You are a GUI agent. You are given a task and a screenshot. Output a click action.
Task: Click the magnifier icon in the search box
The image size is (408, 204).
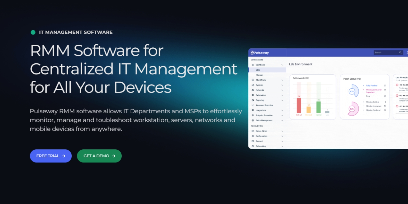click(x=400, y=53)
